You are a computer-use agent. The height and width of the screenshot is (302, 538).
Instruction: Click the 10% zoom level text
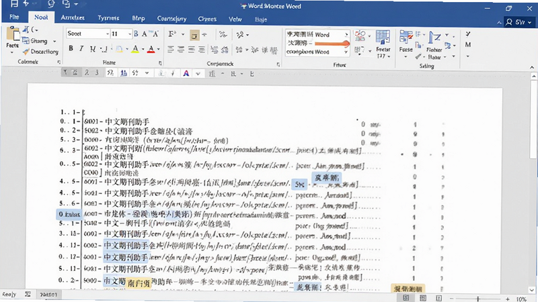click(521, 299)
